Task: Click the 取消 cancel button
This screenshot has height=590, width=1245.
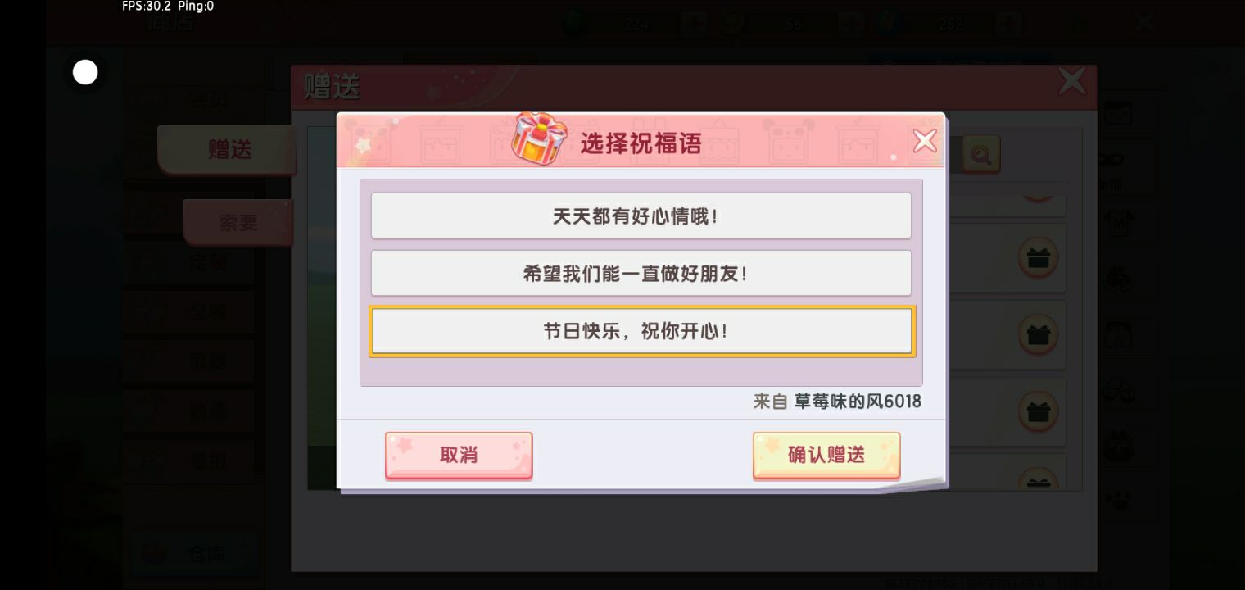Action: point(459,455)
